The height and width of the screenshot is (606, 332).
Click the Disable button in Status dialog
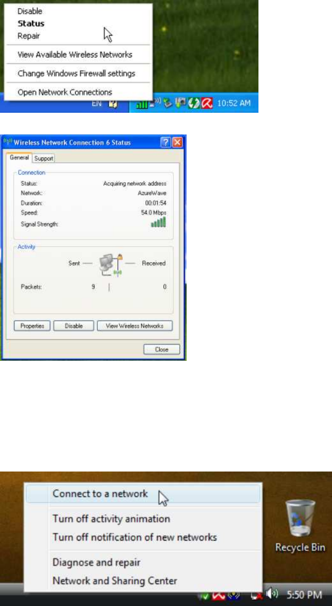pyautogui.click(x=74, y=326)
